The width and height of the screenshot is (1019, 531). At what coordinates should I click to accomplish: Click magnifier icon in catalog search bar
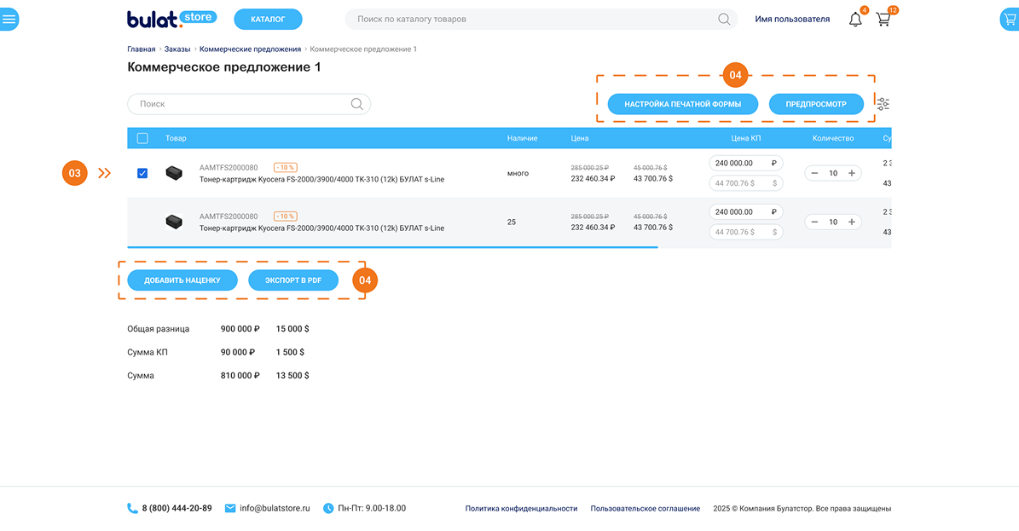point(724,19)
